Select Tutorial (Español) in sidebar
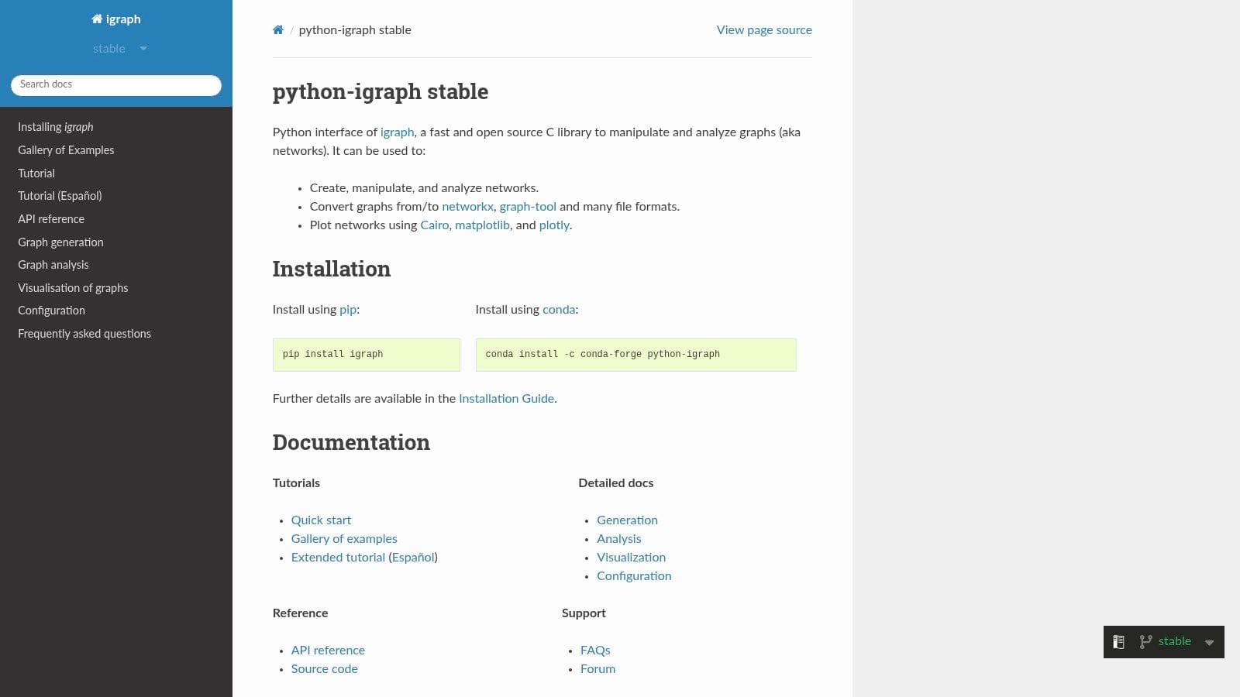Screen dimensions: 1240x697 (x=60, y=196)
